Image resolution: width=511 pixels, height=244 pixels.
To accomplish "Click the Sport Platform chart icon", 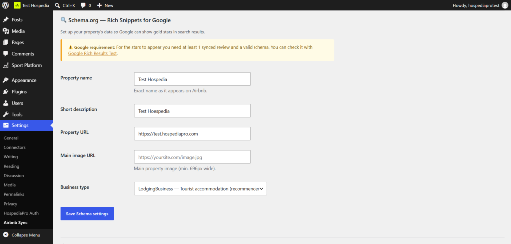I will [x=6, y=65].
